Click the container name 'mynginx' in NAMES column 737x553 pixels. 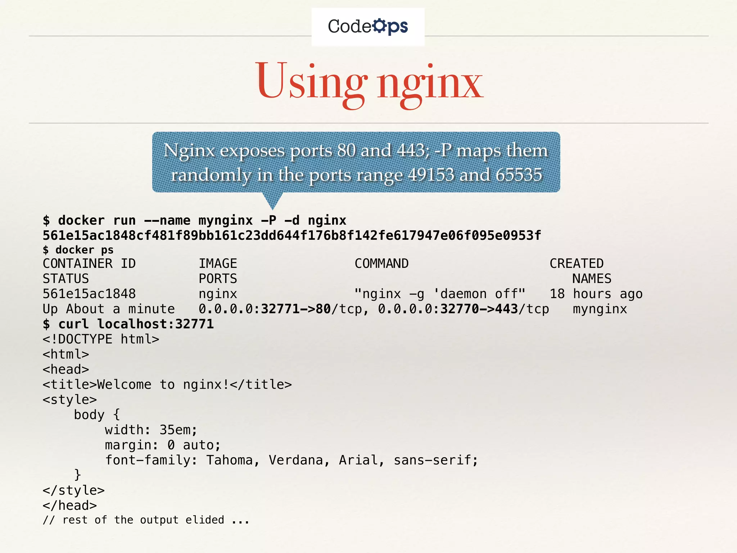[x=600, y=310]
